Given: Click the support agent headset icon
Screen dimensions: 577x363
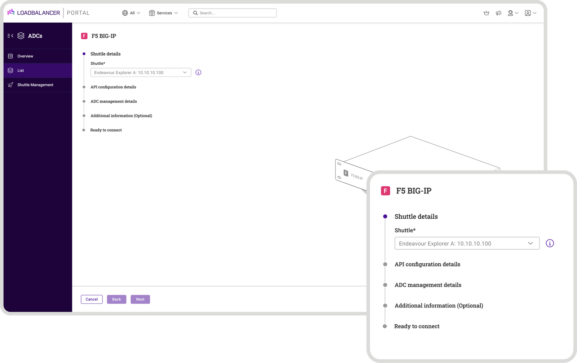Looking at the screenshot, I should [511, 13].
